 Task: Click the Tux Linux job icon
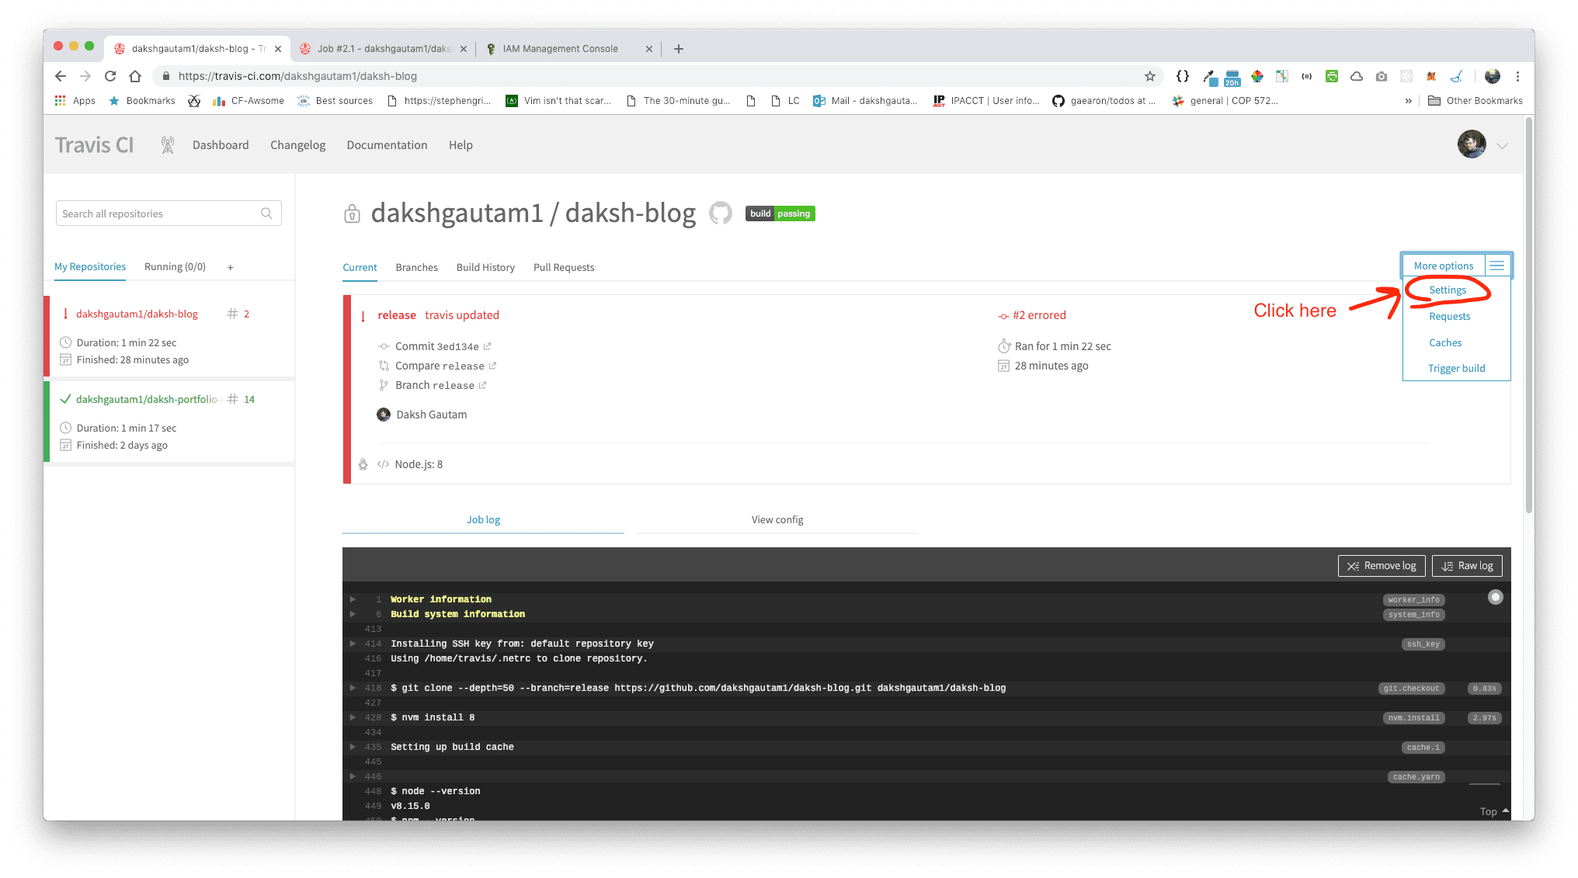(363, 464)
